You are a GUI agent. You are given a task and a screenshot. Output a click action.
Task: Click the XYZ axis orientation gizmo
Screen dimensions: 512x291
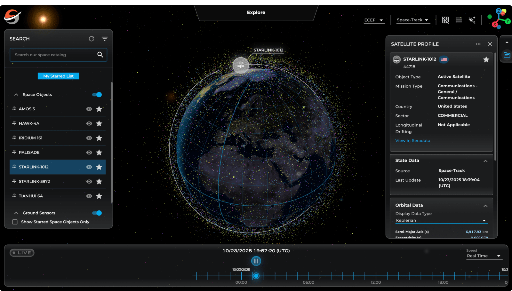pos(499,19)
